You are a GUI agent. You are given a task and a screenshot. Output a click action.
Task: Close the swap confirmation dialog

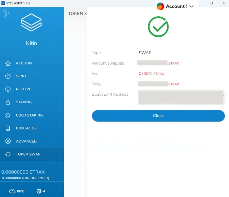pos(158,116)
